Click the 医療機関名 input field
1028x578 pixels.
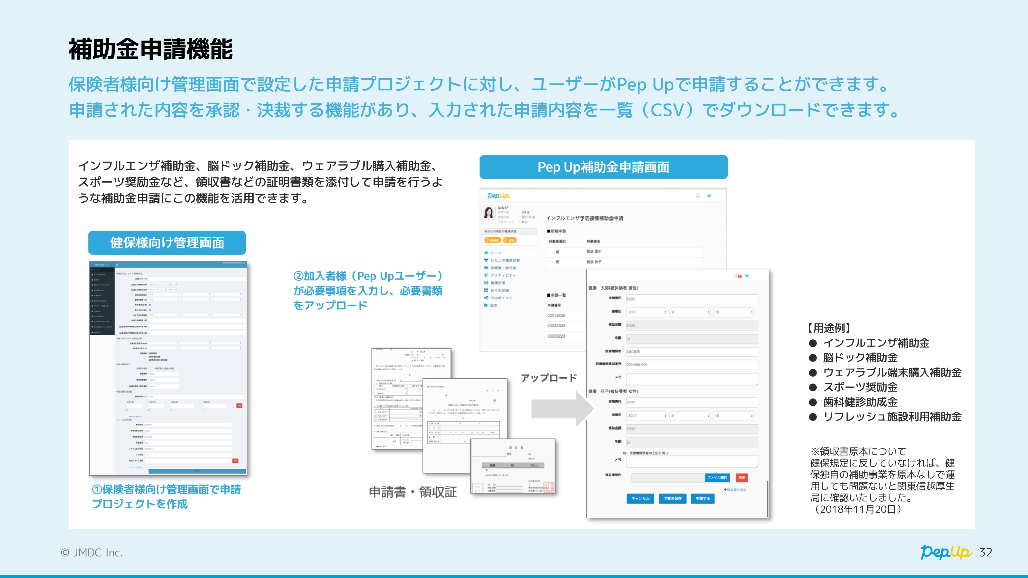[692, 352]
